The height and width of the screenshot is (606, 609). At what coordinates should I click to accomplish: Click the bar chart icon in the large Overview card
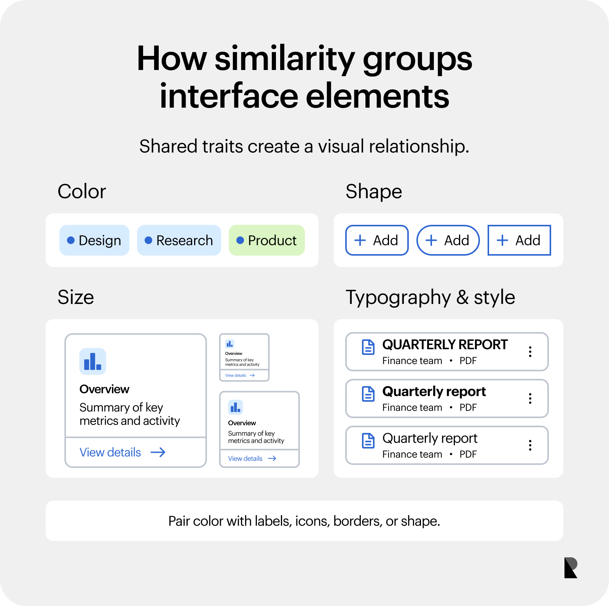92,361
